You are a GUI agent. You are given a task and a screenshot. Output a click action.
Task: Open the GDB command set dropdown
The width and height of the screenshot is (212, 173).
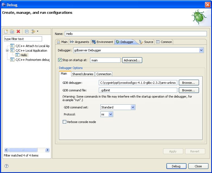[x=133, y=107]
